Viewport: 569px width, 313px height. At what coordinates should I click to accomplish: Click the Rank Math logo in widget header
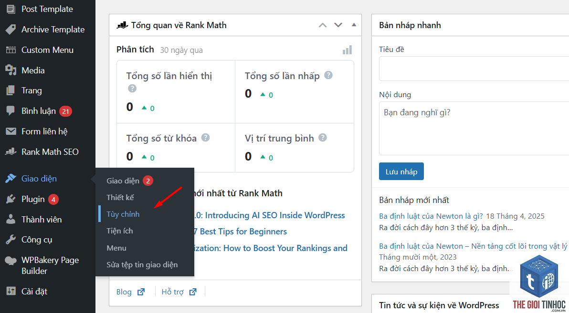[122, 25]
